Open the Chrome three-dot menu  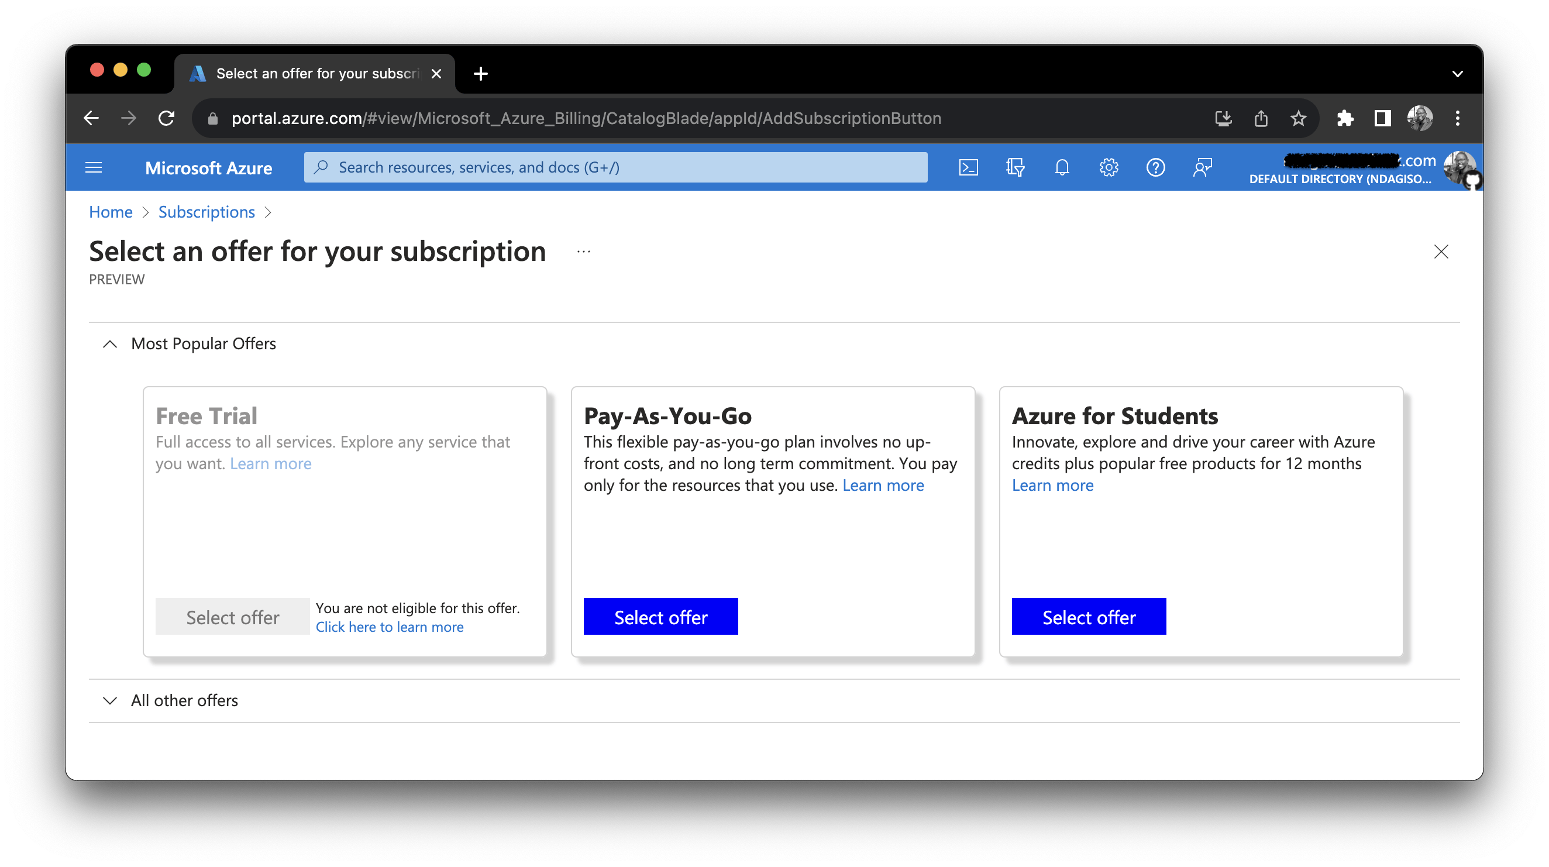1458,118
